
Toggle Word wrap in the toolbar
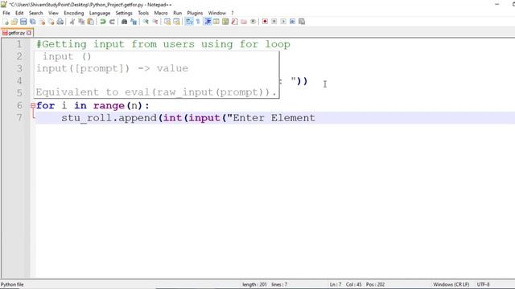click(189, 22)
